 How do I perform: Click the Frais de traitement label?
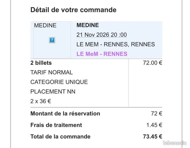tap(56, 125)
